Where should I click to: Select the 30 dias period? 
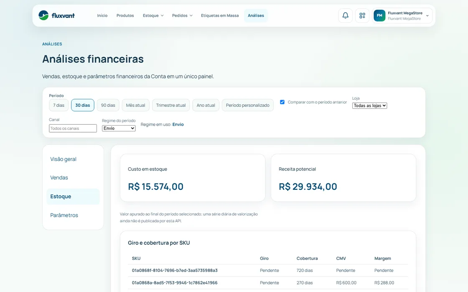(x=83, y=105)
